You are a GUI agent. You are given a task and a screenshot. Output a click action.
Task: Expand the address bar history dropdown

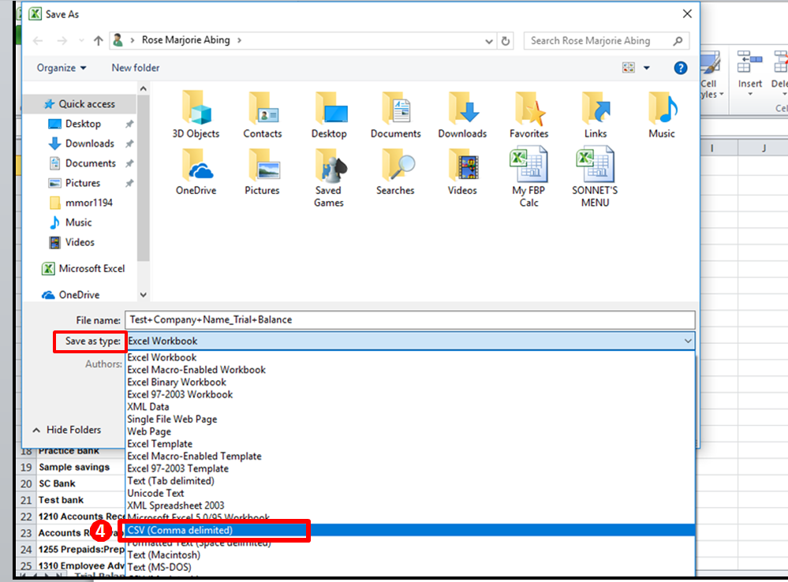point(488,41)
